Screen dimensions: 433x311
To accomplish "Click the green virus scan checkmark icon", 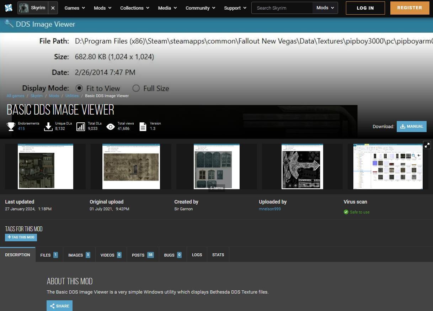I will point(346,212).
